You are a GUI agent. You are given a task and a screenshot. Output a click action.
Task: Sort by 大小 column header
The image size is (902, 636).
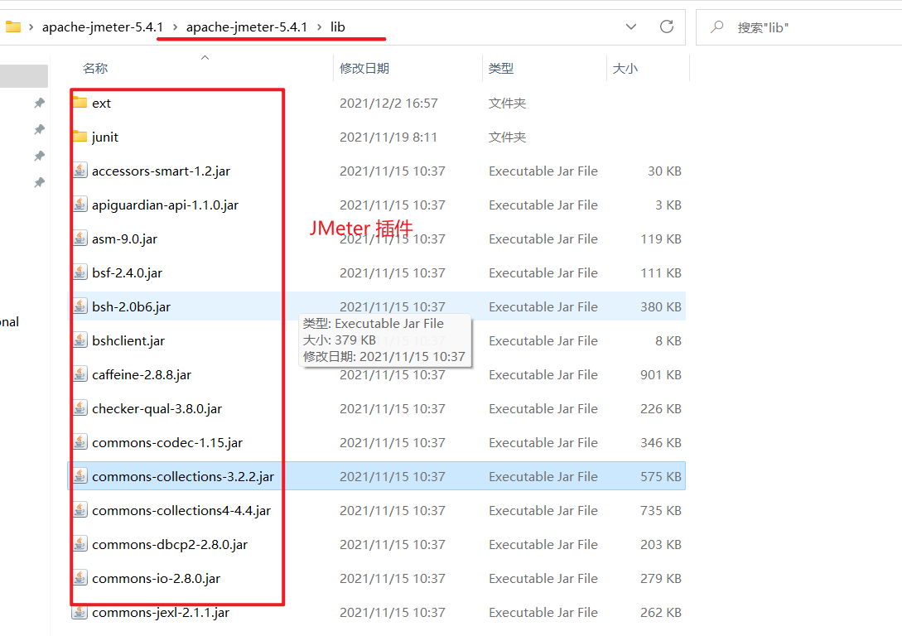pyautogui.click(x=625, y=69)
